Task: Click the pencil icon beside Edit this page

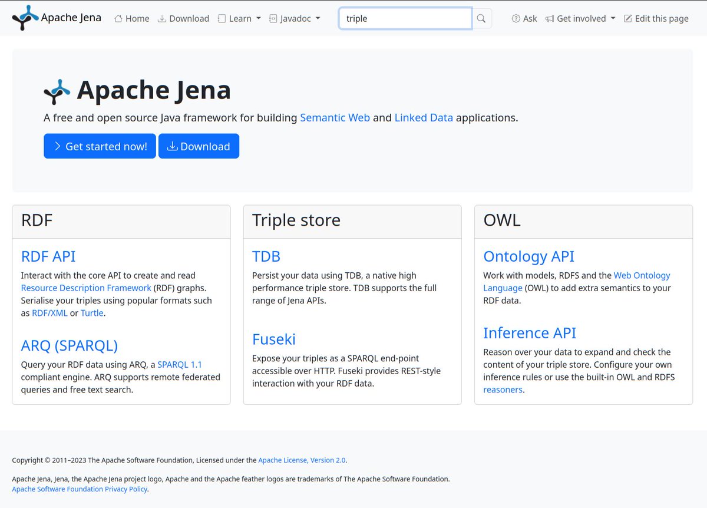Action: [x=628, y=18]
